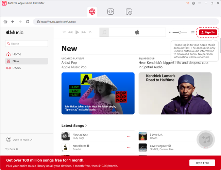Switch to the converted history tab
Viewport: 221px width, 170px height.
coord(129,12)
